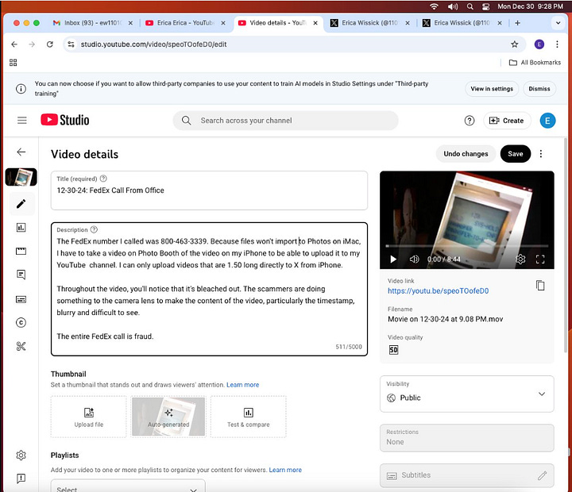Switch to second Erica Wissick X tab

point(462,23)
